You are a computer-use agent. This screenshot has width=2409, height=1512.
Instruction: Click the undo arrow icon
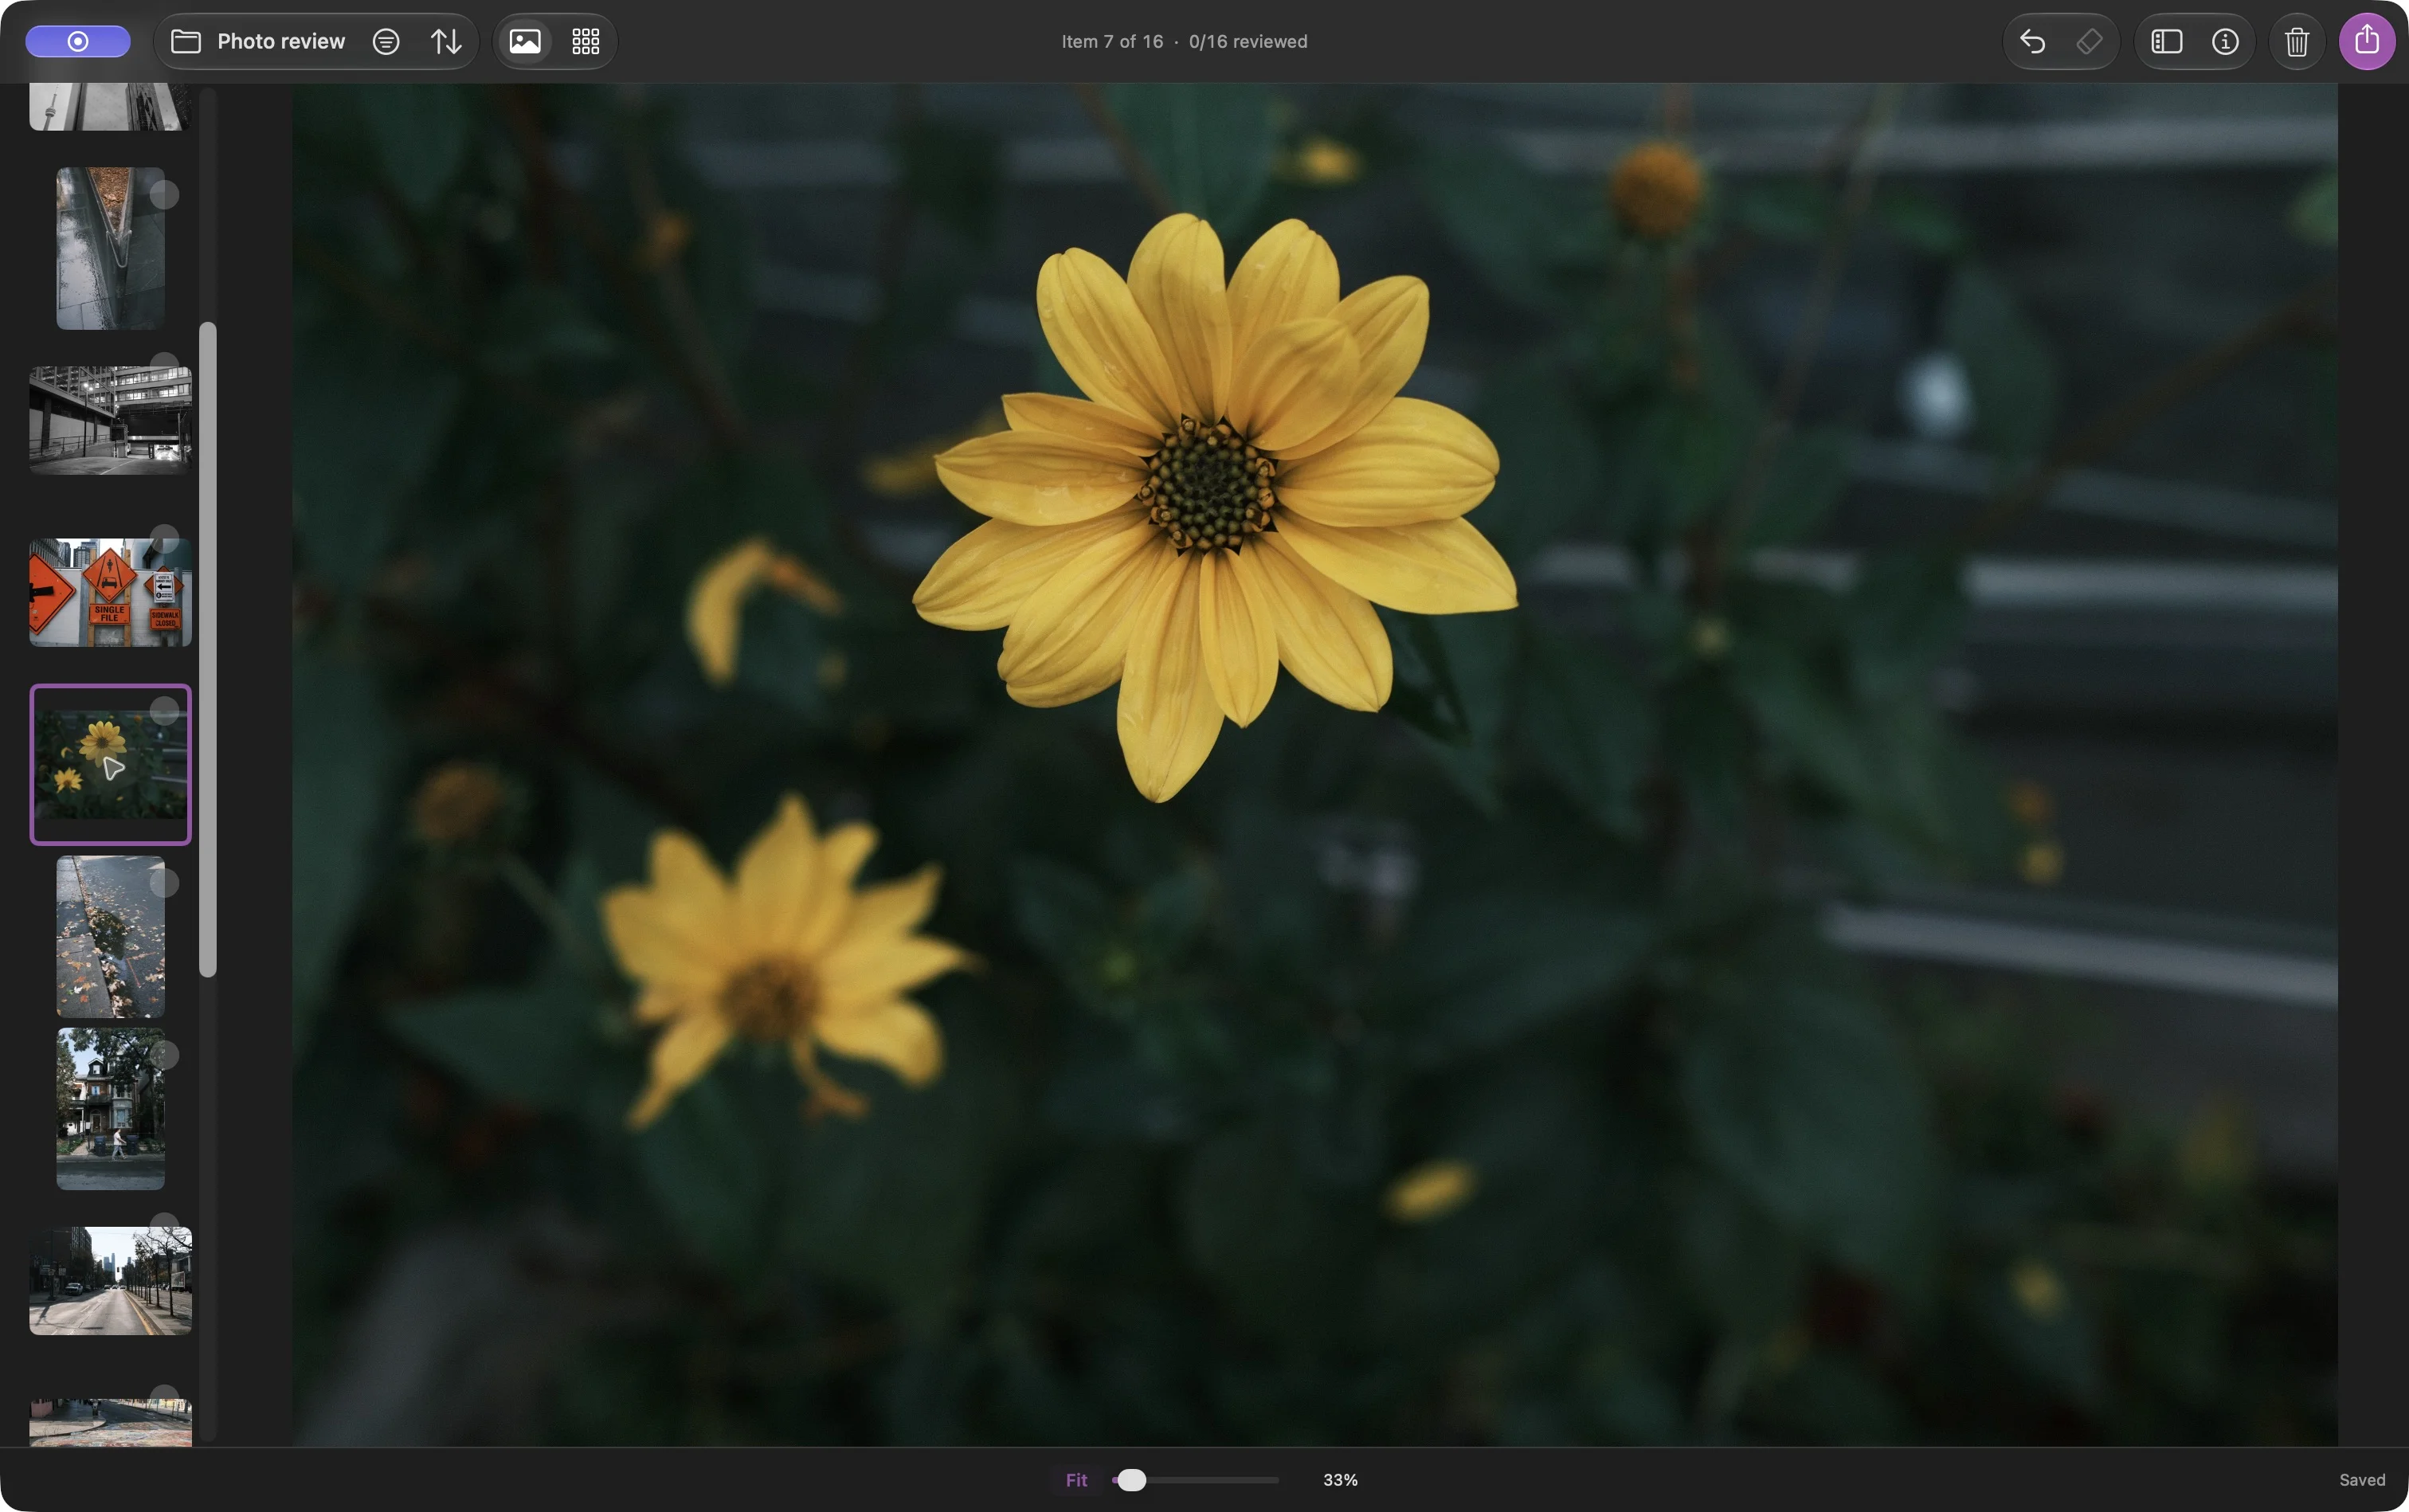2033,41
